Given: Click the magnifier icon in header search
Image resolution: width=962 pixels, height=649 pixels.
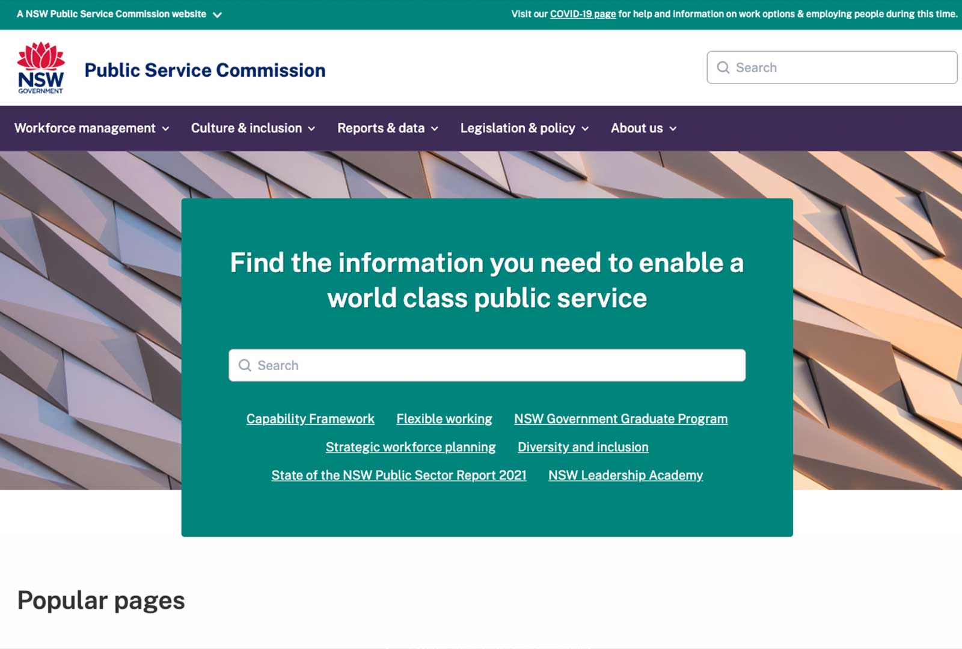Looking at the screenshot, I should tap(723, 67).
